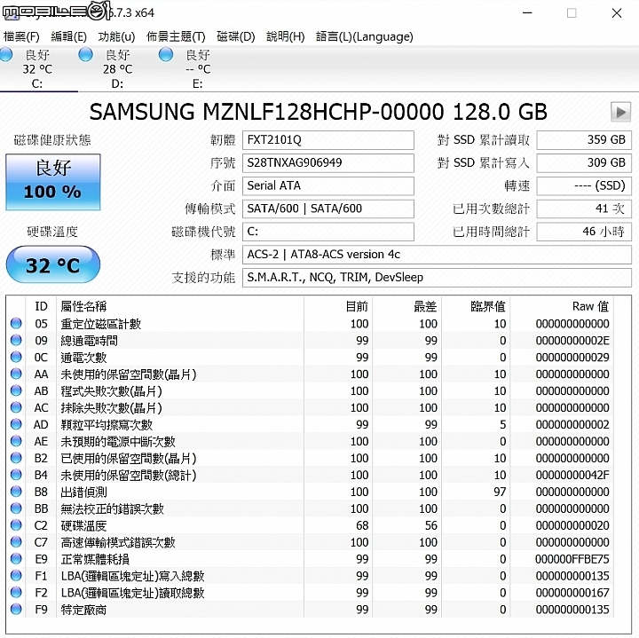Click the standard field ACS-2 | ATA8-ACS version 4c
The image size is (639, 638).
(x=437, y=255)
